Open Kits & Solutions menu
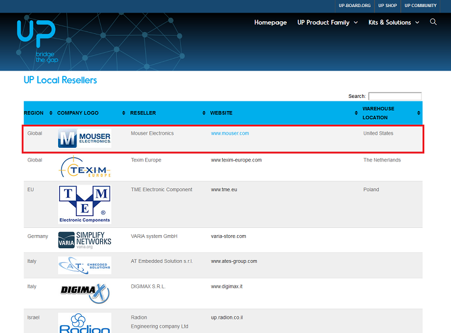451x333 pixels. point(390,23)
